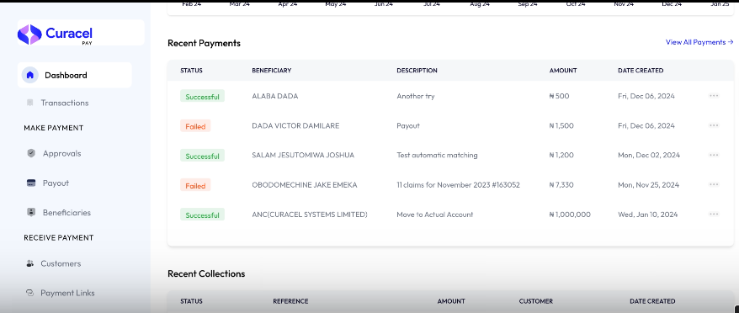Screen dimensions: 739x313
Task: Click the Transactions sidebar icon
Action: click(30, 103)
